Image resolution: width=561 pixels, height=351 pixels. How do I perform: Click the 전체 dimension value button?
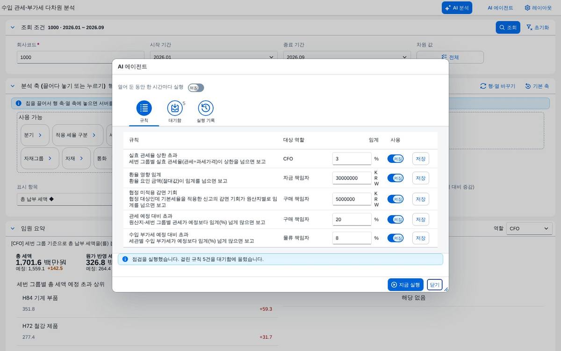pos(450,57)
